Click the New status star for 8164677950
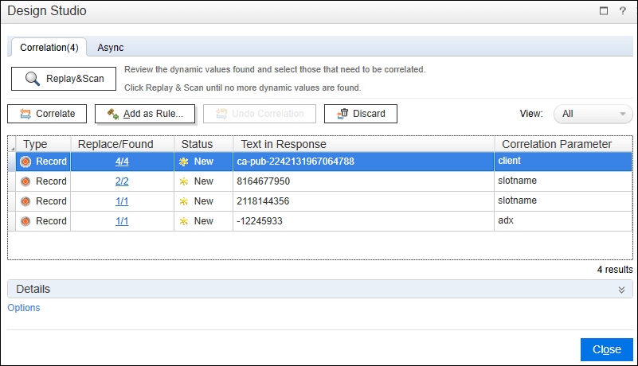 tap(184, 181)
